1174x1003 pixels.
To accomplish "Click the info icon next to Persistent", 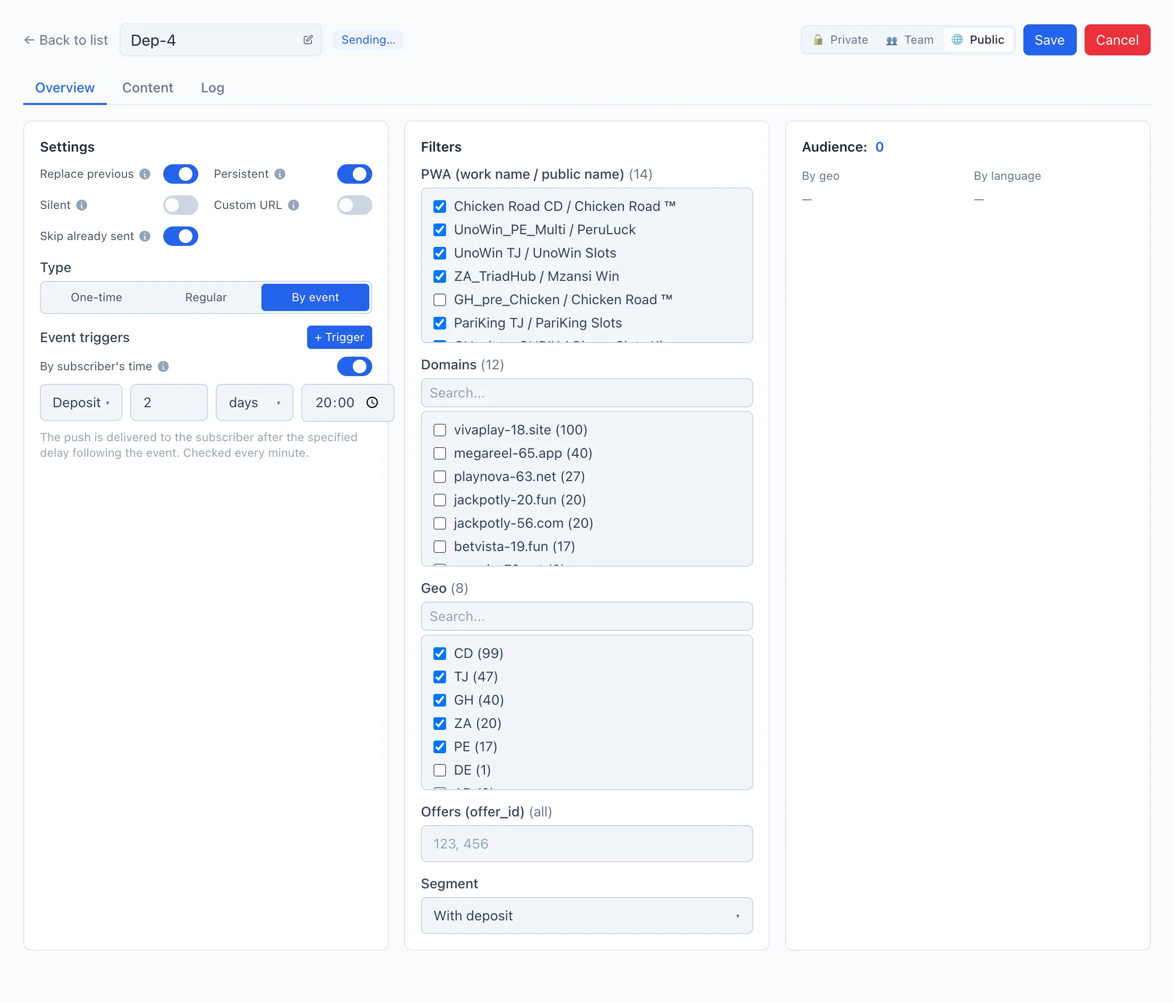I will 280,174.
